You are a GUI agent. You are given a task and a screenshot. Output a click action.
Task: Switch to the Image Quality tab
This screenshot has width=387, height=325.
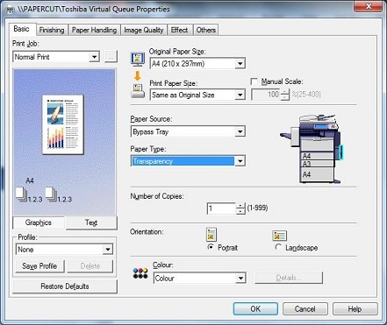point(143,30)
